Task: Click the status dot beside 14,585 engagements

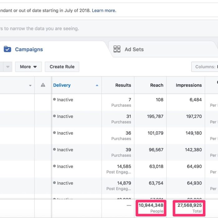Action: 54,166
